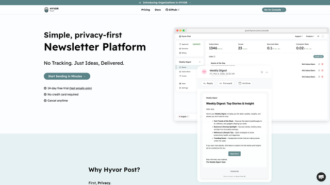This screenshot has width=330, height=185.
Task: Click Forward on the Weekly Digest email
Action: coord(226,83)
